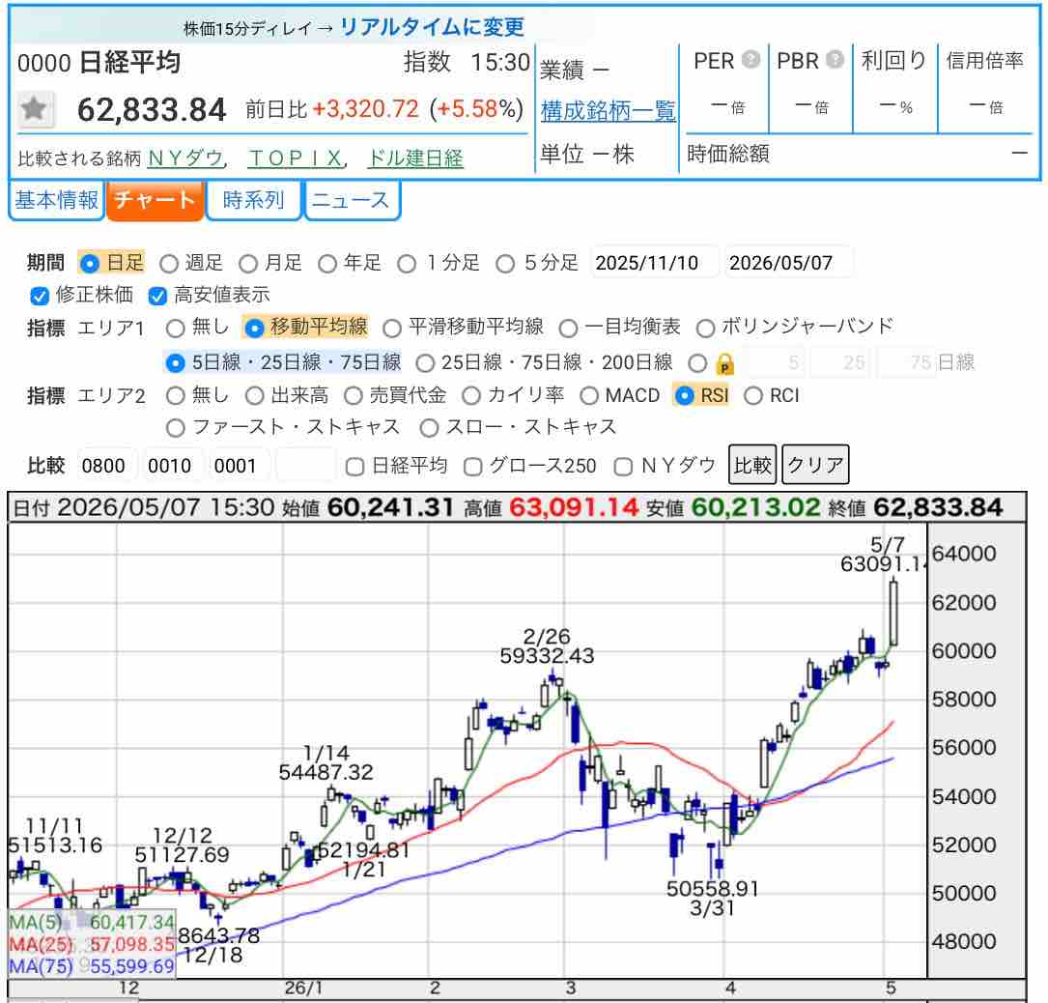Click the リアルタイムに変更 link

[x=433, y=27]
